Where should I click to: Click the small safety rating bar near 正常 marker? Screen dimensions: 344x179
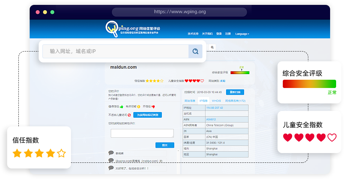240,73
